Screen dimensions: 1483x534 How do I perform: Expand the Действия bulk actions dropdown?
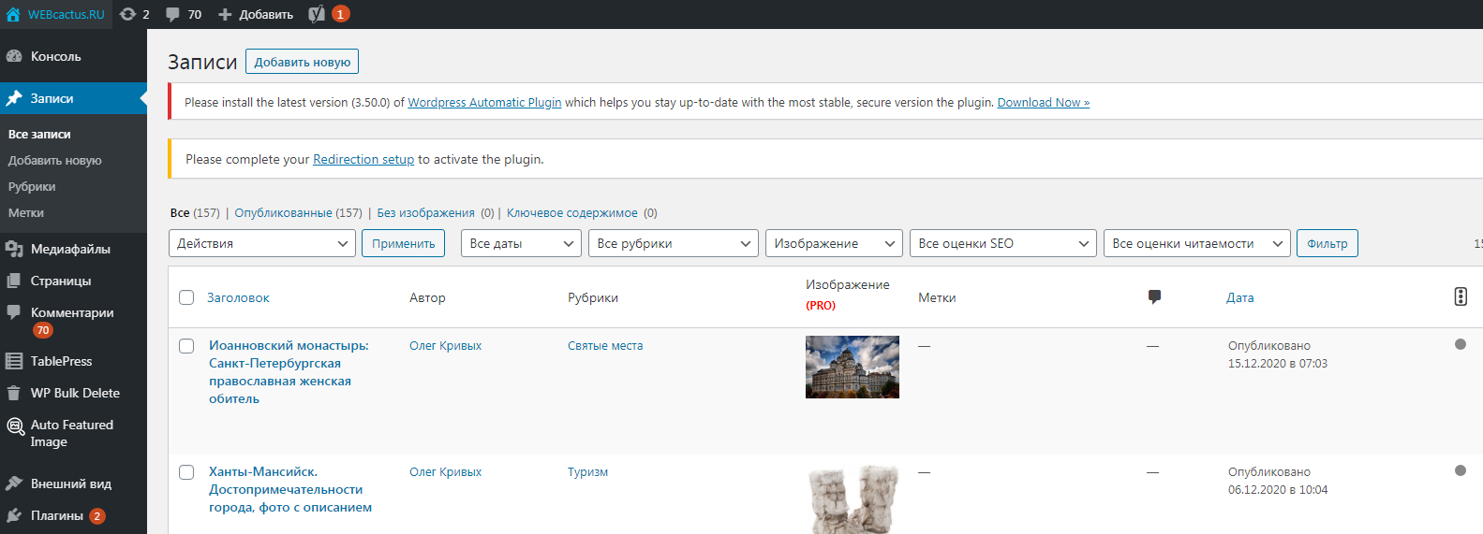point(262,243)
